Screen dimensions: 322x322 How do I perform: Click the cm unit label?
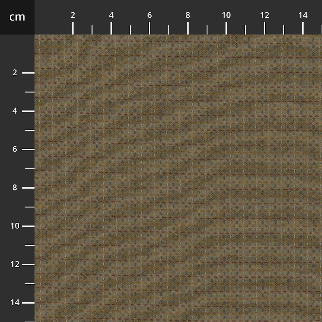click(x=17, y=17)
